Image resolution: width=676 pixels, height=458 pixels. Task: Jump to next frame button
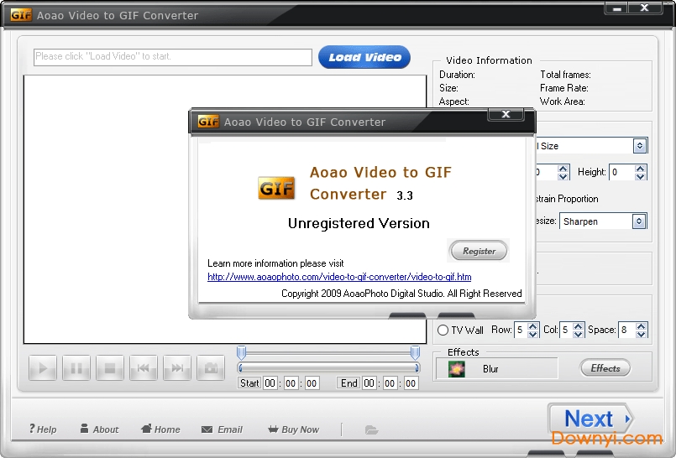177,368
